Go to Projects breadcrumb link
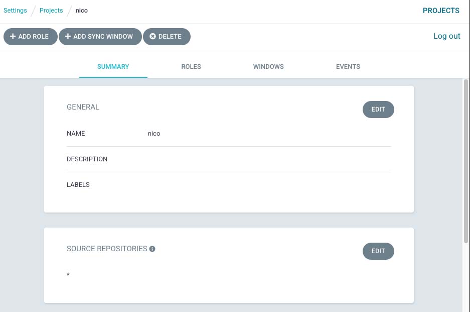Image resolution: width=470 pixels, height=312 pixels. pyautogui.click(x=51, y=11)
